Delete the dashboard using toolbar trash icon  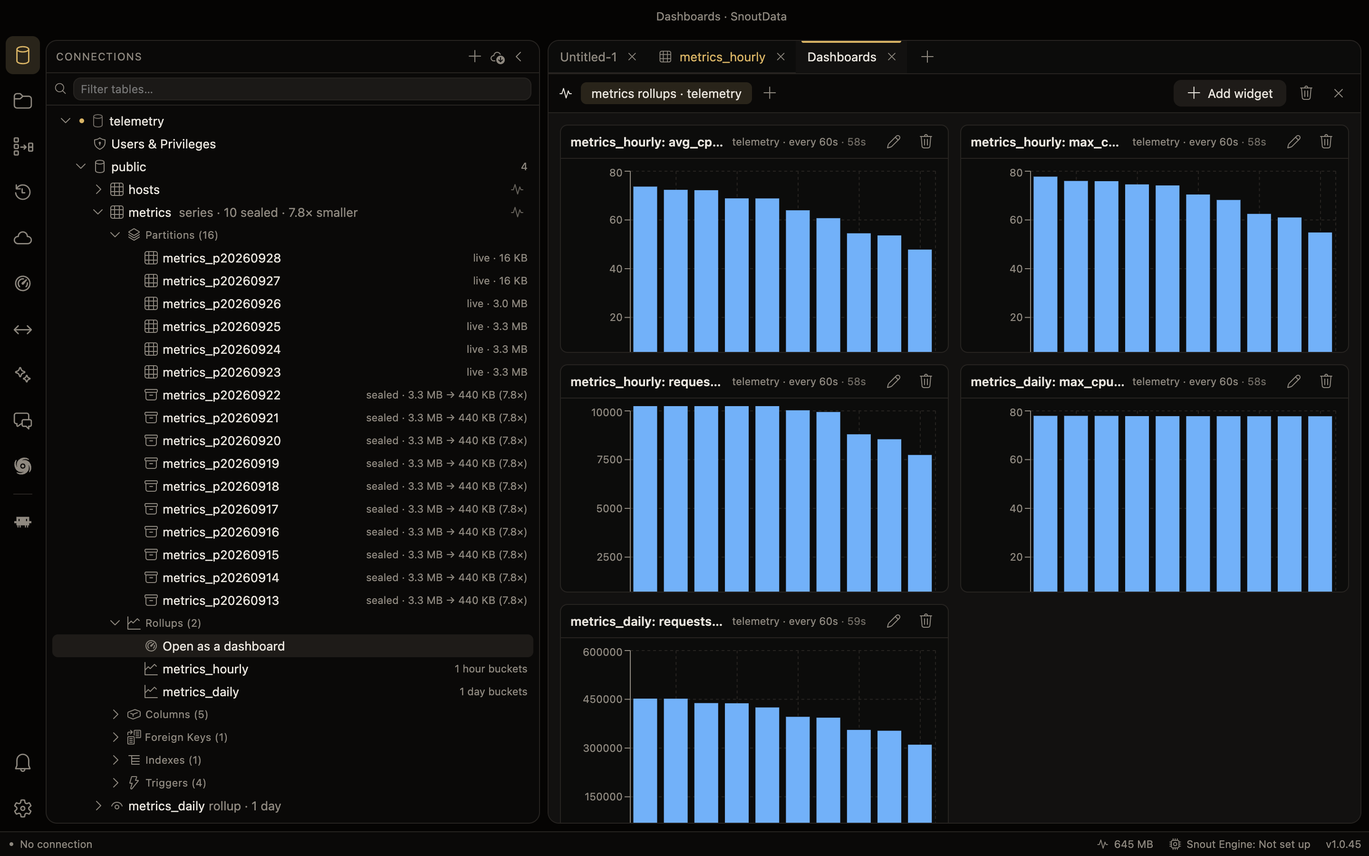point(1306,93)
